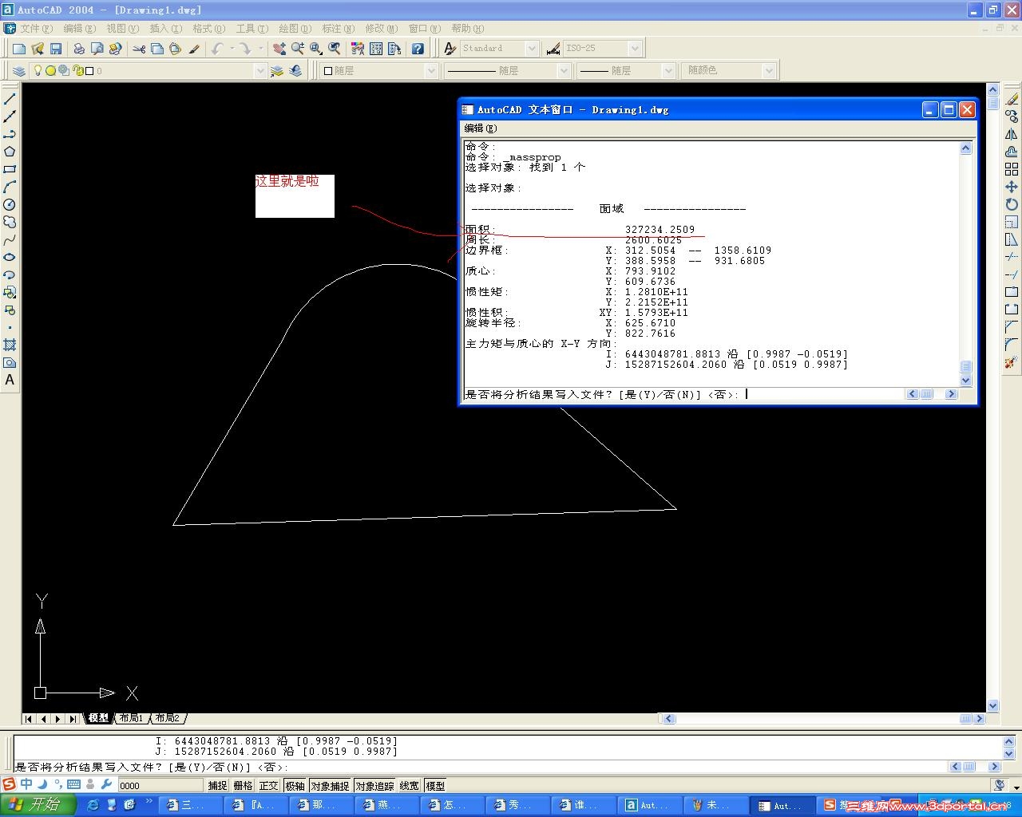Select the Polygon drawing tool

click(x=10, y=152)
